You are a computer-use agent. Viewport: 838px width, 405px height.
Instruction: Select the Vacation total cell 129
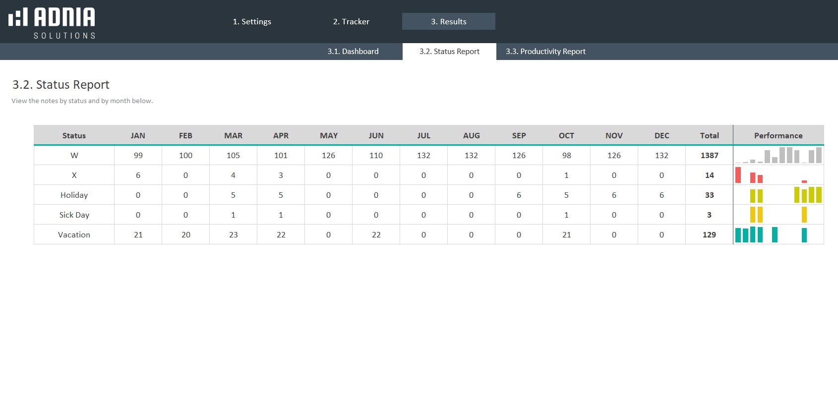click(709, 234)
